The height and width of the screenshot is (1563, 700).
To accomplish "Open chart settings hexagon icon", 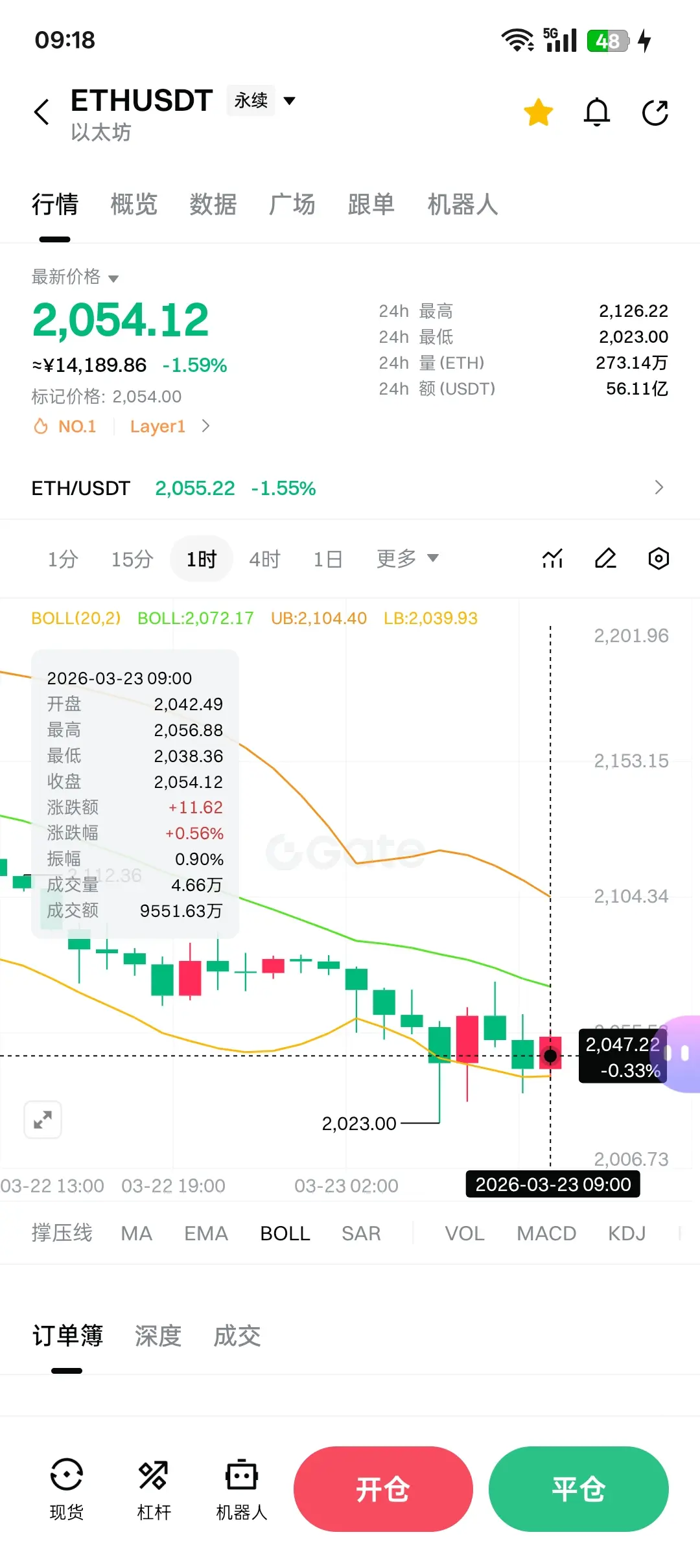I will pyautogui.click(x=659, y=558).
